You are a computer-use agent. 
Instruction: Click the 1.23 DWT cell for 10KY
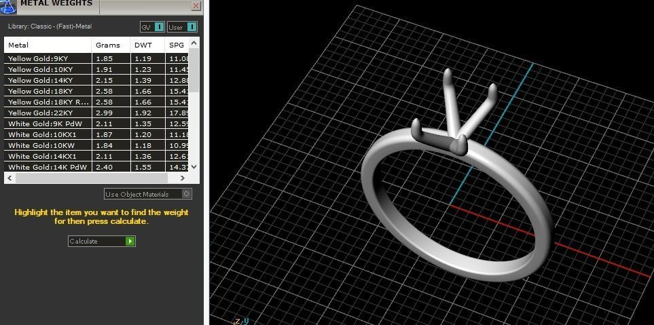pos(147,70)
